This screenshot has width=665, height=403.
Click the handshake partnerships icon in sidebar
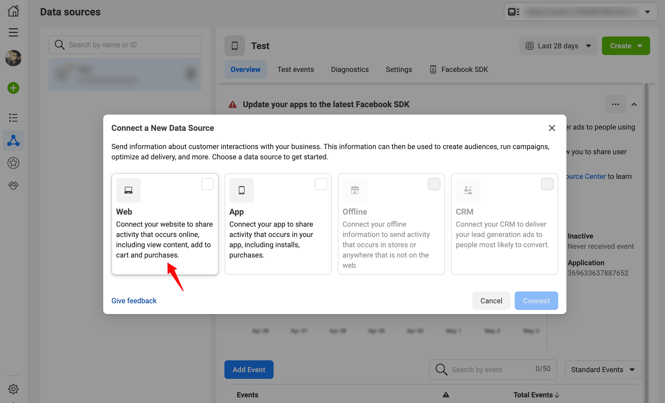coord(13,185)
